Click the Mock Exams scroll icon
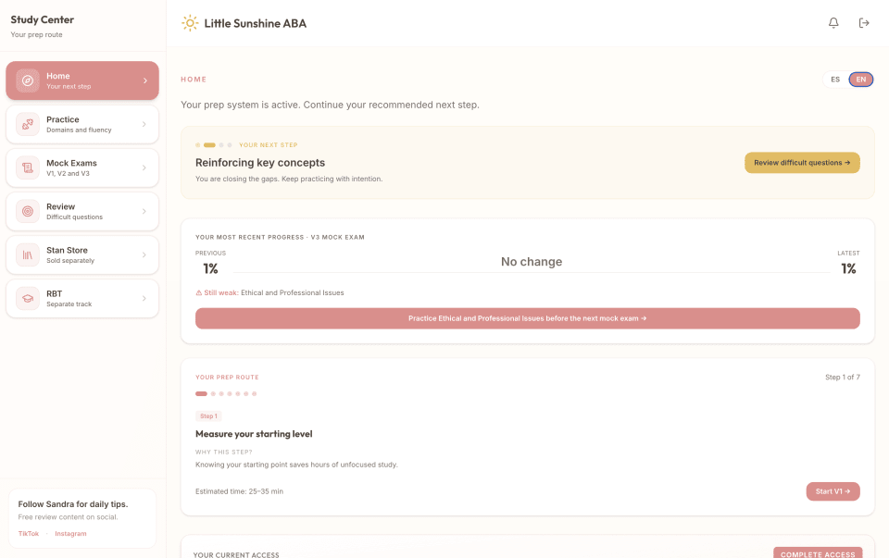889x558 pixels. coord(27,167)
